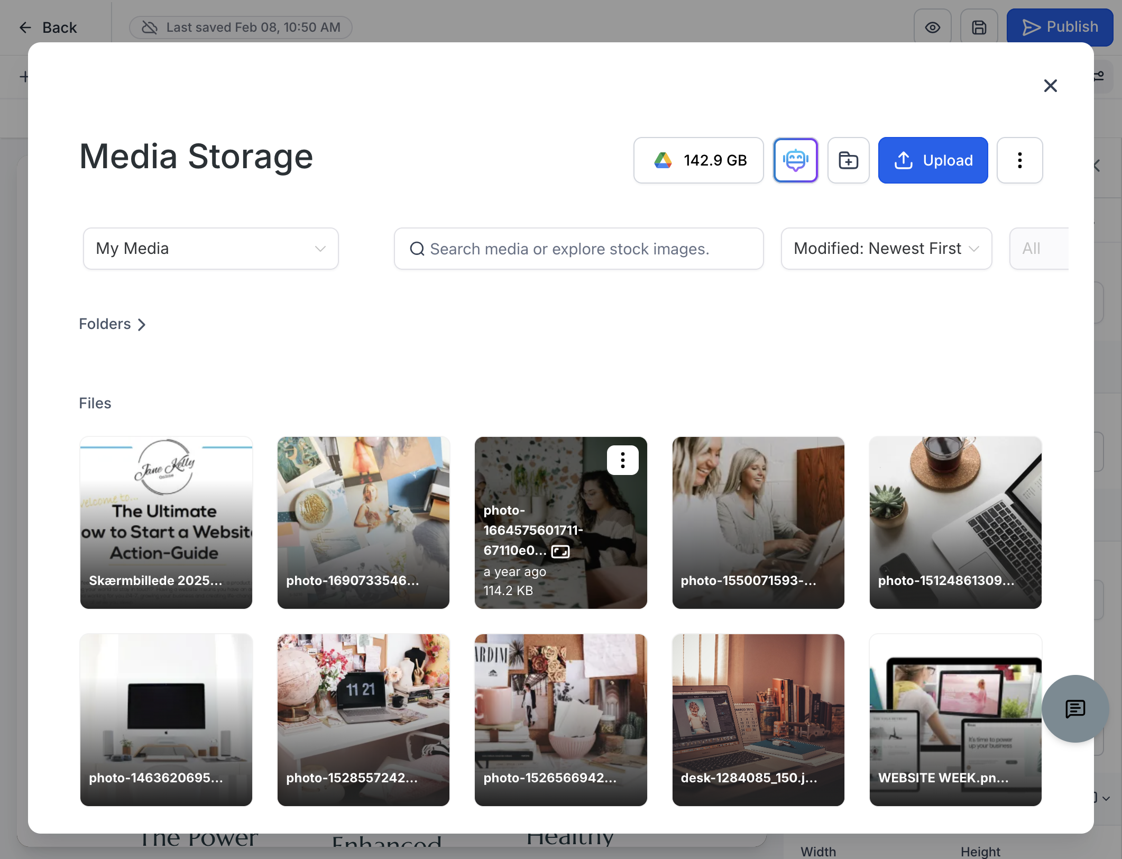Open the chat support bubble

click(1075, 709)
